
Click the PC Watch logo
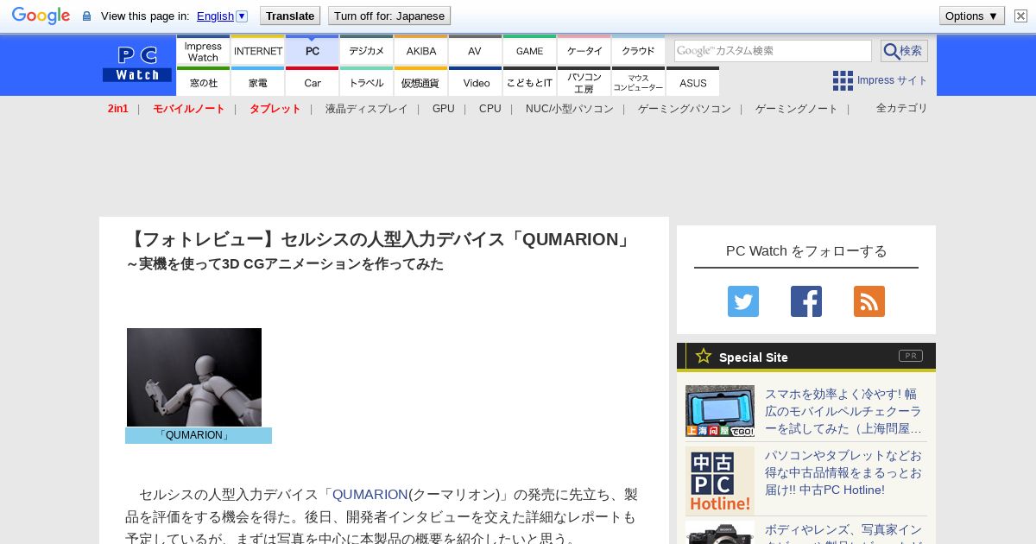pyautogui.click(x=137, y=65)
